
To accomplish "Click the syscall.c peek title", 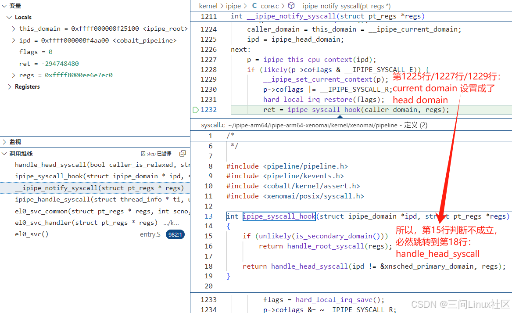I will (213, 125).
